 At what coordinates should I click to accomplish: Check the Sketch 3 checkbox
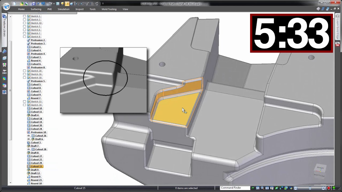pyautogui.click(x=25, y=20)
